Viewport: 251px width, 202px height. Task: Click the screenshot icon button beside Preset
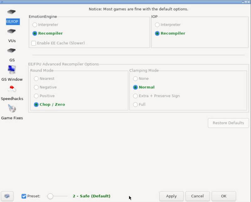tap(7, 196)
